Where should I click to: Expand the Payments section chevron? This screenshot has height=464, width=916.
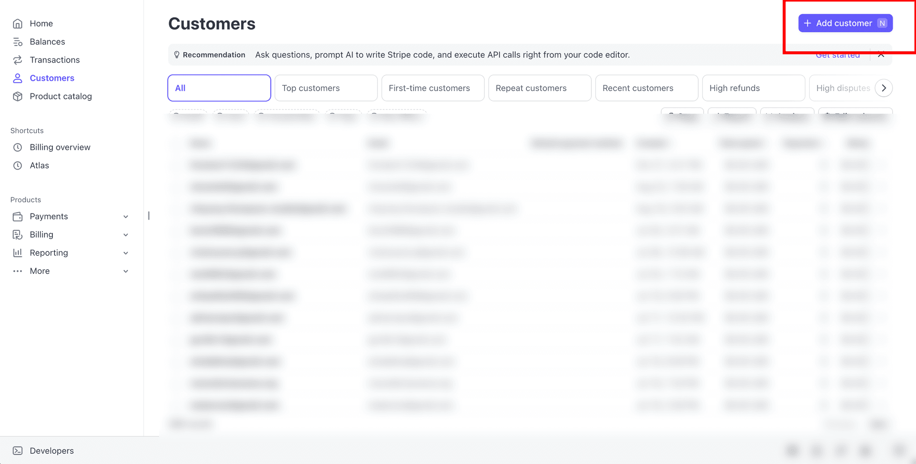click(126, 216)
